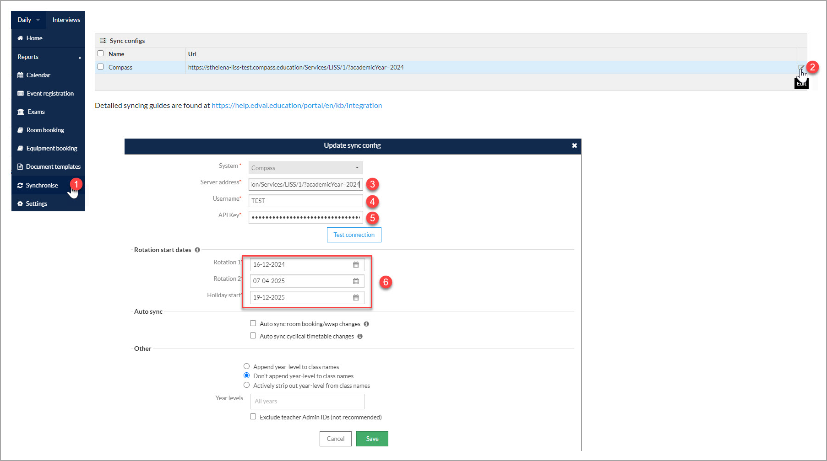Tick the Compass row checkbox

(101, 67)
